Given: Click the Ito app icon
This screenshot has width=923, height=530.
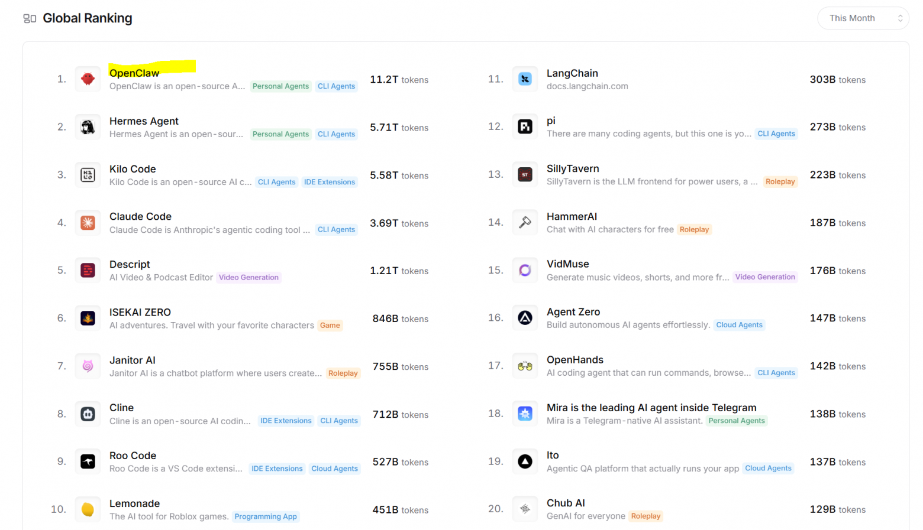Looking at the screenshot, I should (x=525, y=461).
